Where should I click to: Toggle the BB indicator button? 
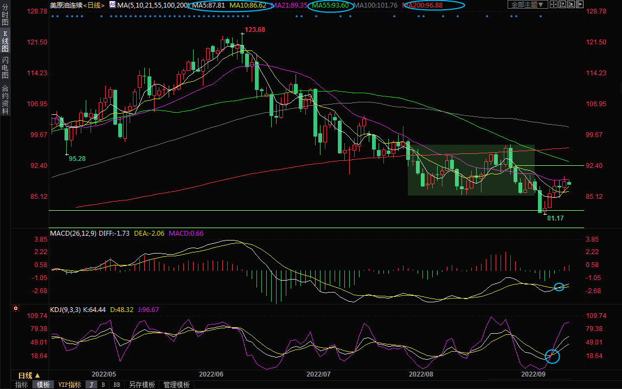[x=116, y=385]
